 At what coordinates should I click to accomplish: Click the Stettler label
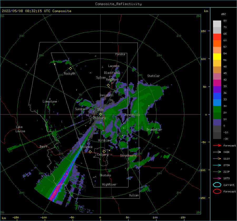pos(154,76)
